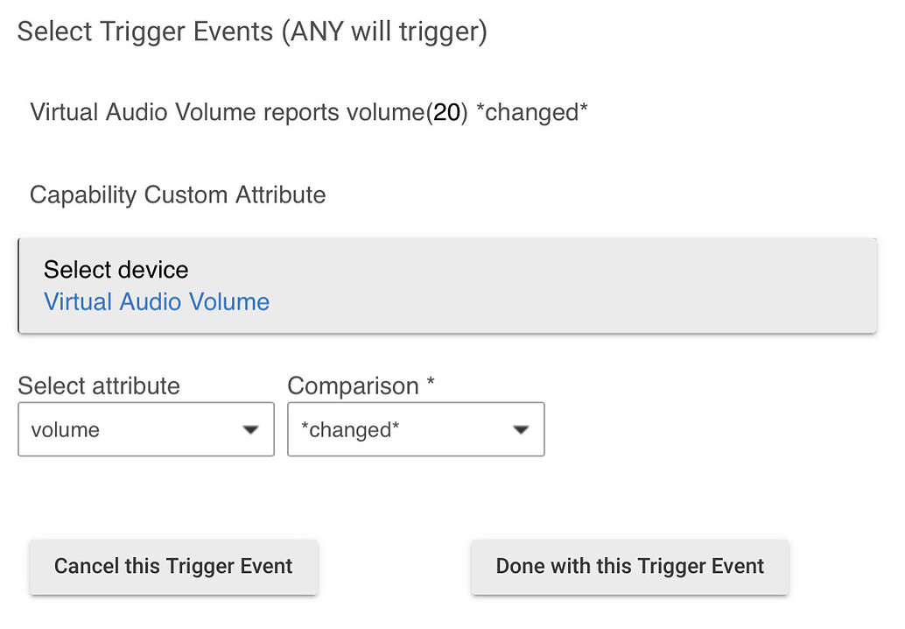Viewport: 905px width, 629px height.
Task: Click the Capability Custom Attribute text
Action: (x=178, y=194)
